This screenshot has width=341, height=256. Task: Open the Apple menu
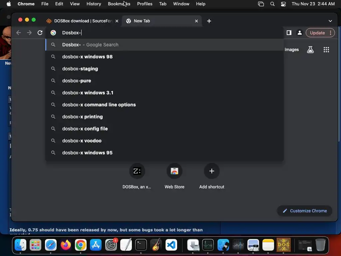pos(9,4)
